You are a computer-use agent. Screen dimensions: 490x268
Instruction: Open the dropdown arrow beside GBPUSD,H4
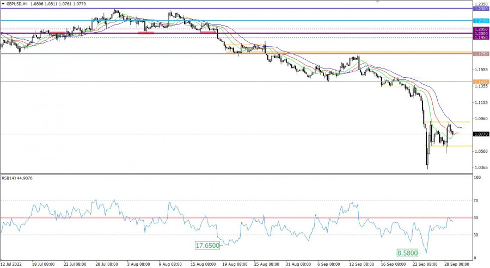pyautogui.click(x=3, y=3)
